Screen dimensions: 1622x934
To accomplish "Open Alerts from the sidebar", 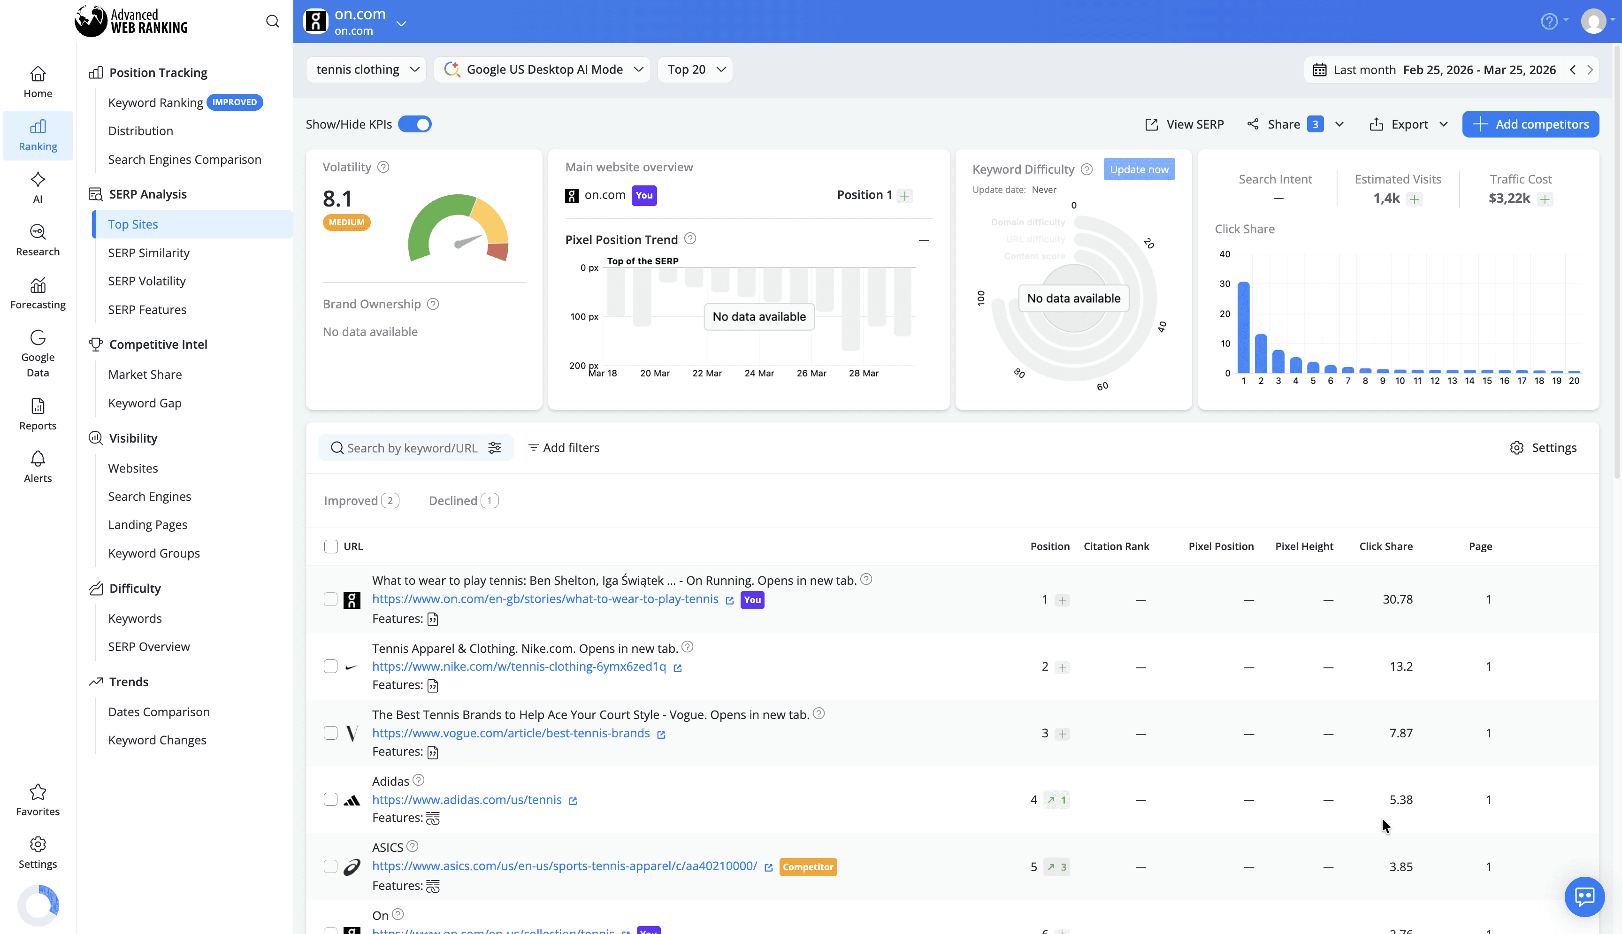I will 37,467.
